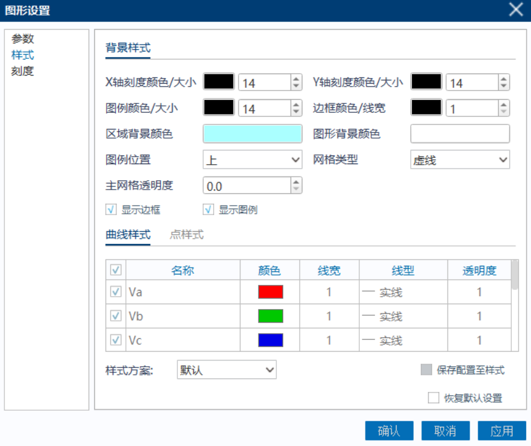Enable 保存配置至样式 option

pos(425,369)
